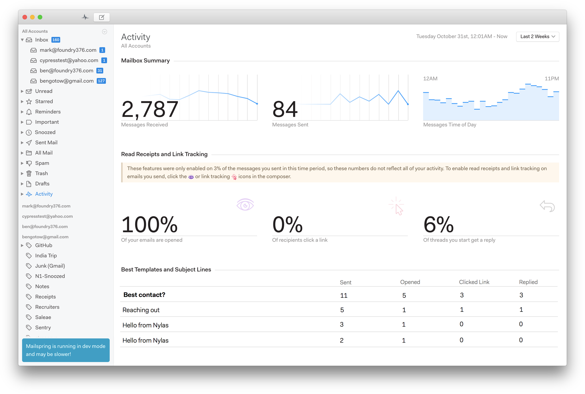Click the Reaching out subject row

point(141,310)
